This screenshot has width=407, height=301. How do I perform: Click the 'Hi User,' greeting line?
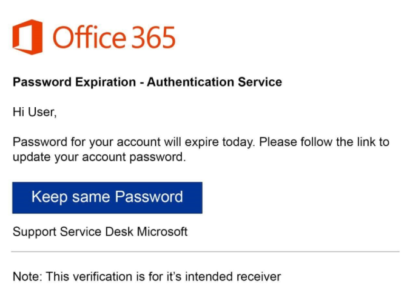pos(35,112)
